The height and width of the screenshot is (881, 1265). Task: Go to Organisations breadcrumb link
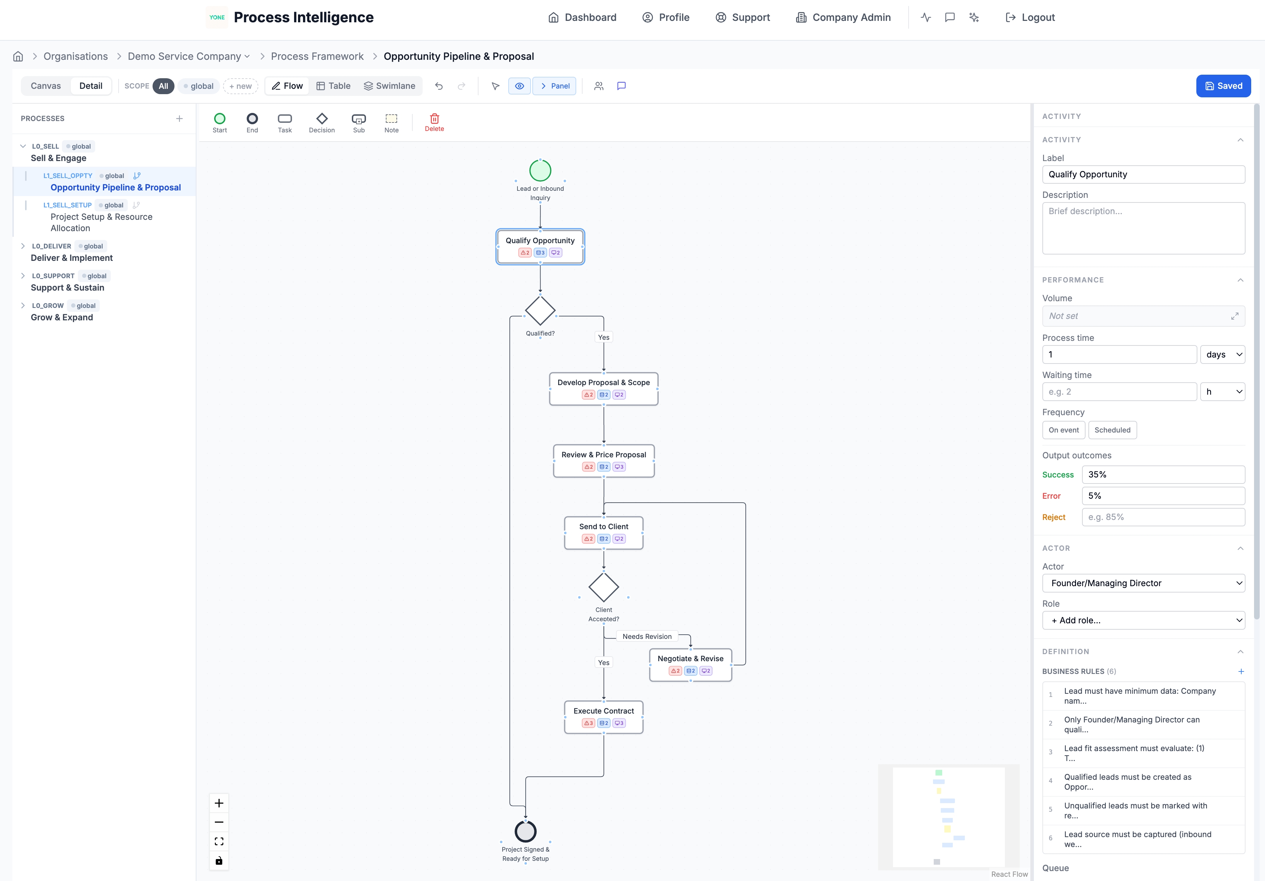[x=75, y=56]
